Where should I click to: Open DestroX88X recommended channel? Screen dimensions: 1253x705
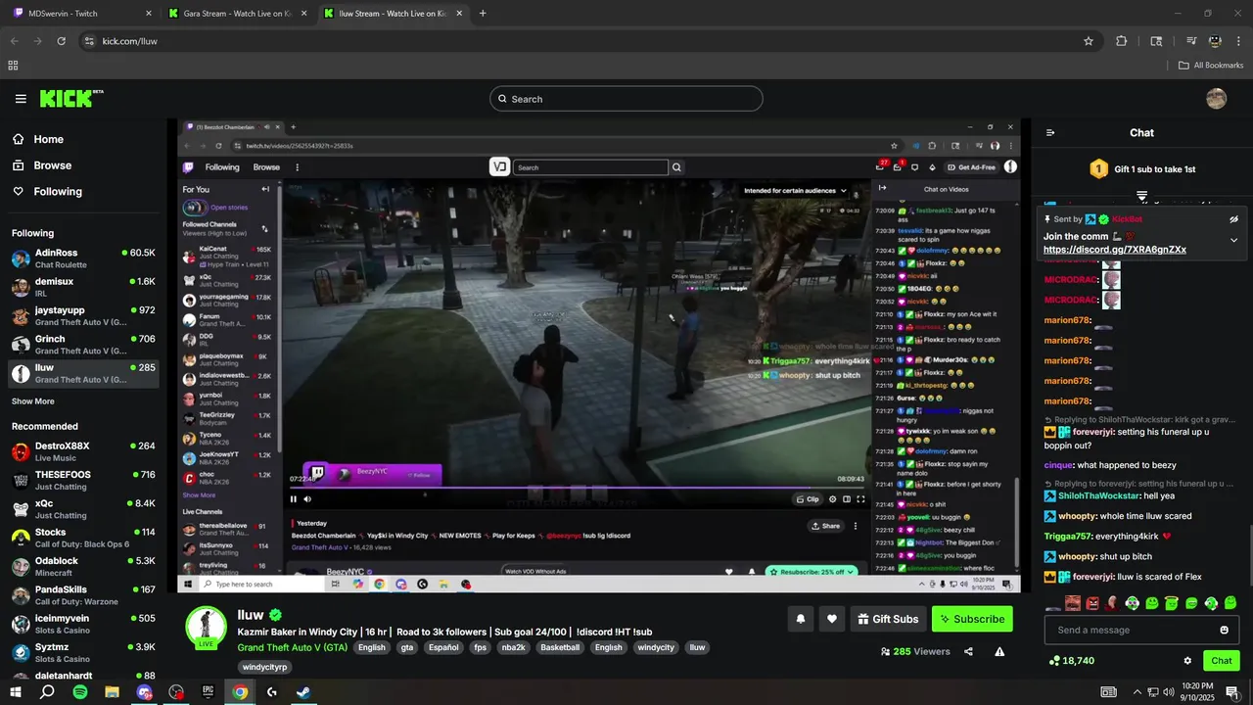point(83,451)
